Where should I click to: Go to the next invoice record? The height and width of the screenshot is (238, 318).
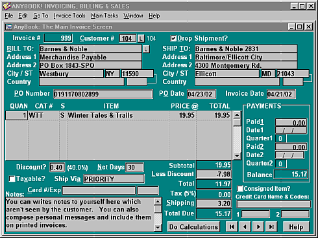258,227
